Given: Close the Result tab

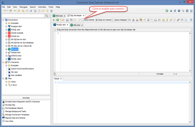Looking at the screenshot, I should [61, 79].
